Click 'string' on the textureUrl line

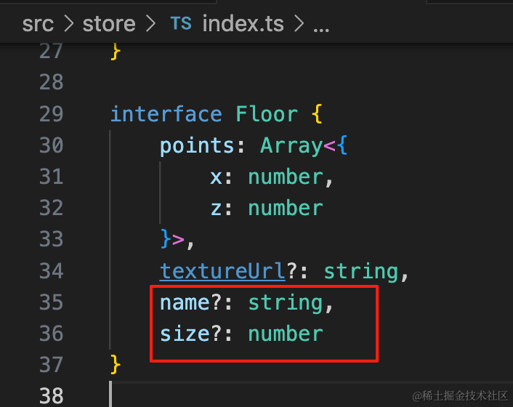[x=361, y=272]
